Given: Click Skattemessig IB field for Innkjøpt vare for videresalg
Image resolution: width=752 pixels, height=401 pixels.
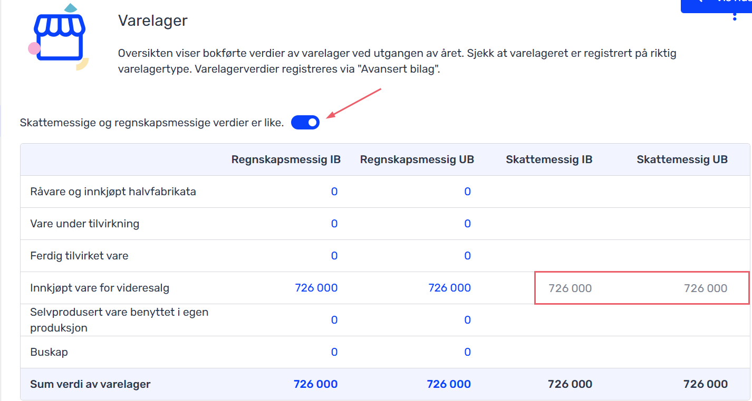Looking at the screenshot, I should 570,288.
